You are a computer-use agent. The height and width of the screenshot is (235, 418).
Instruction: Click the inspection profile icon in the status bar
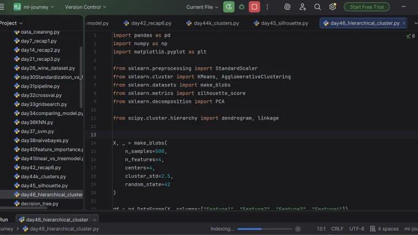pyautogui.click(x=373, y=229)
